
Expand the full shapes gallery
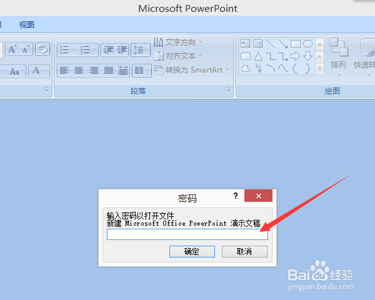320,69
